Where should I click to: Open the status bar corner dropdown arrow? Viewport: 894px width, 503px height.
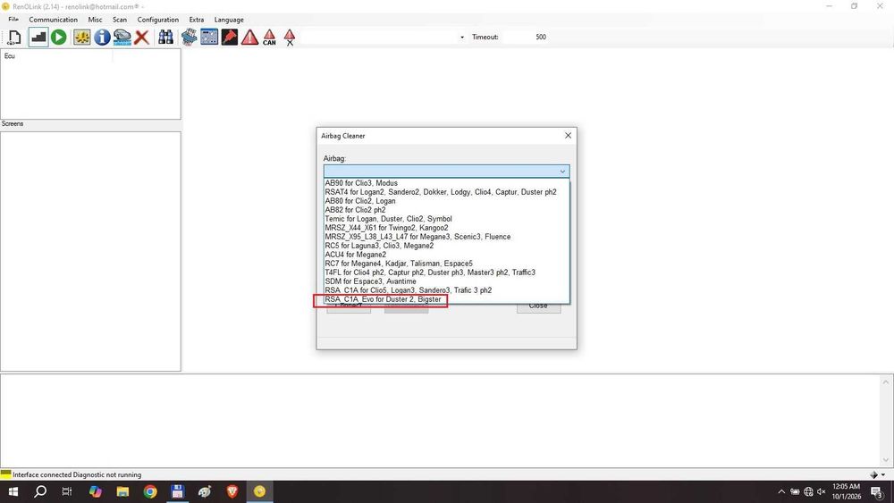click(x=883, y=474)
